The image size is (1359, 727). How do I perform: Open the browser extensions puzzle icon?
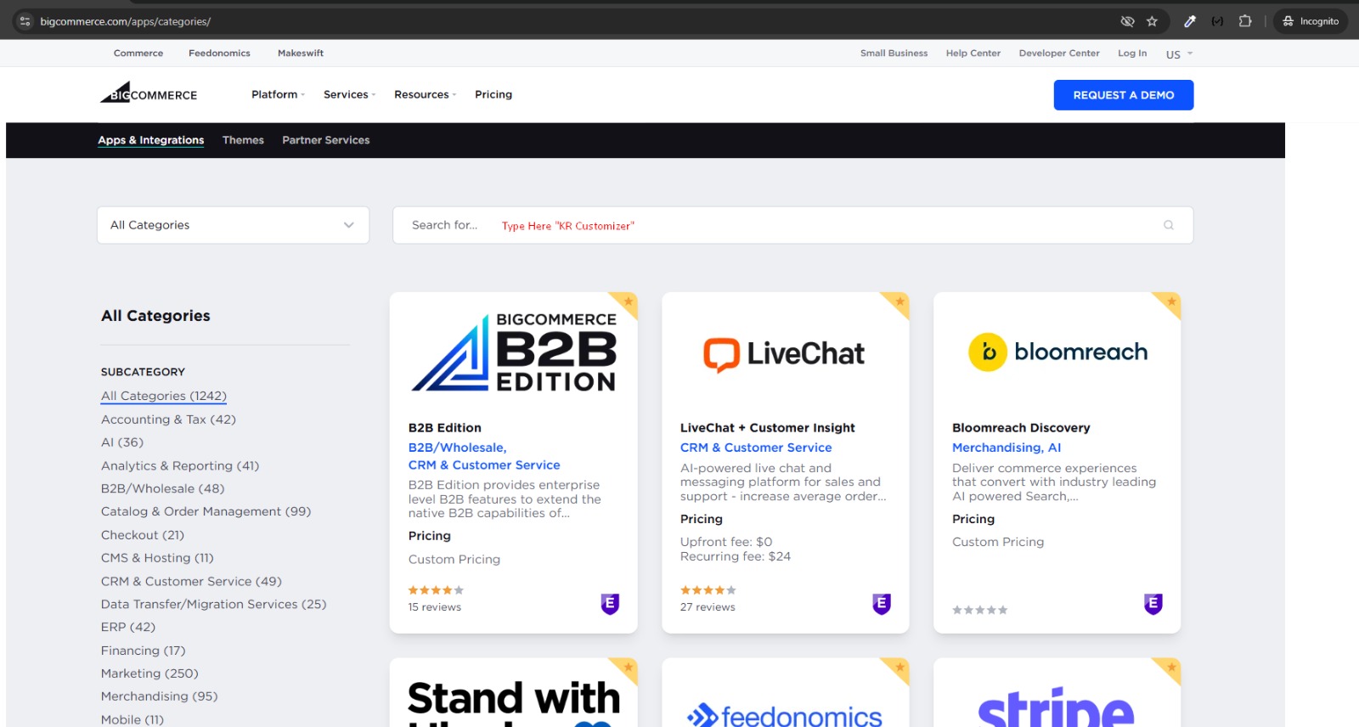[x=1245, y=21]
